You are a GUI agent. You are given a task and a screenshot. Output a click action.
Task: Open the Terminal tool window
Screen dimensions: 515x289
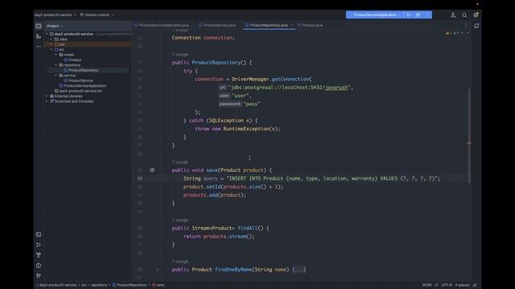coord(39,234)
